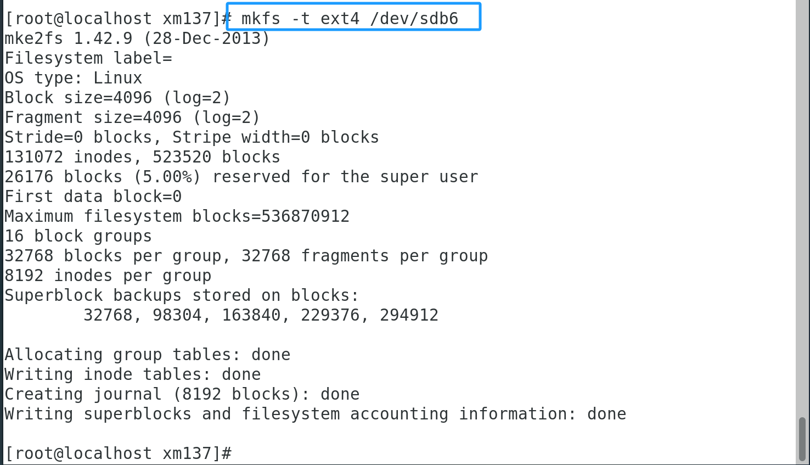Click the Superblock backups stored heading
The image size is (810, 465).
coord(182,295)
